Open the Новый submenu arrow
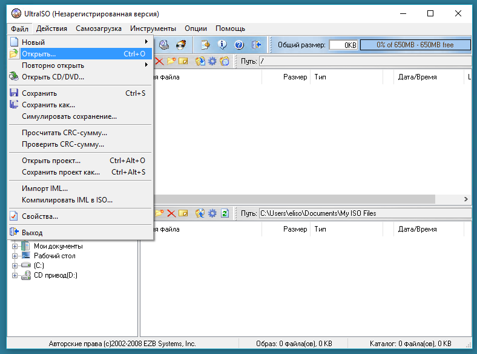Screen dimensions: 477x354 [x=146, y=42]
